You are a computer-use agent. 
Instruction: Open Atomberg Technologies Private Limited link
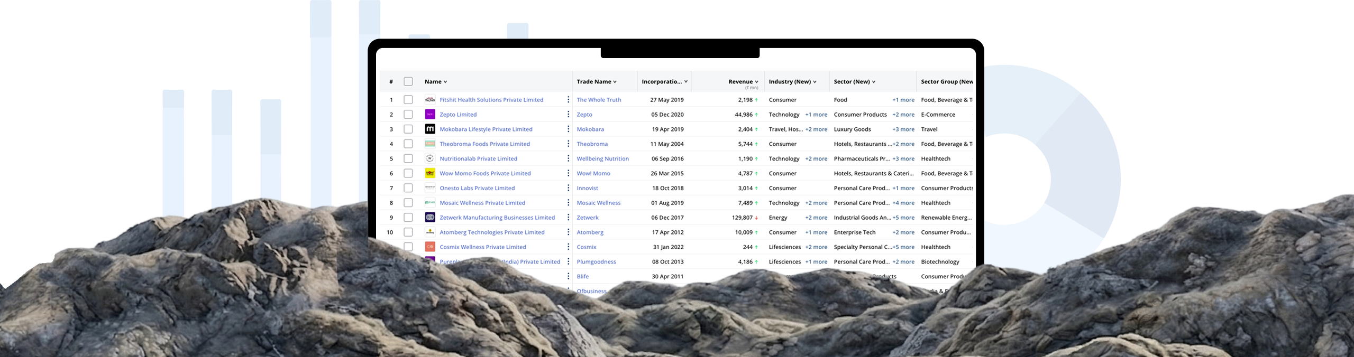tap(492, 232)
